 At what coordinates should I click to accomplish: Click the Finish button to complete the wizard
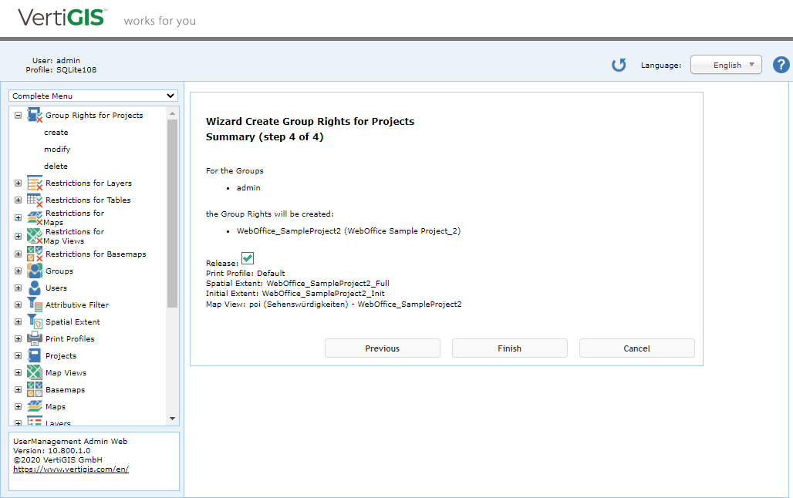click(x=509, y=348)
